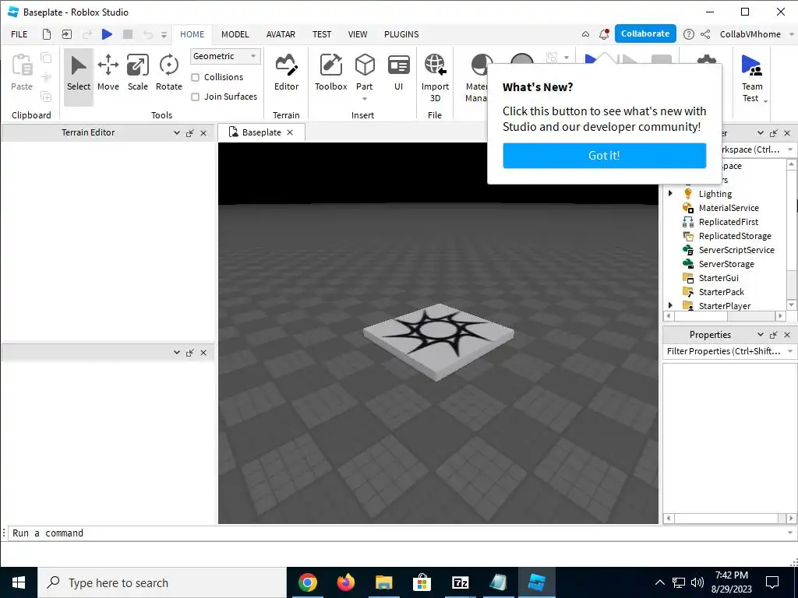798x598 pixels.
Task: Open the Filter Properties dropdown arrow
Action: tap(790, 351)
